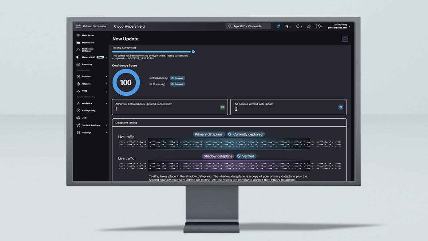Click the Multicloud Defense cloud icon
Image resolution: width=428 pixels, height=241 pixels.
pos(78,50)
